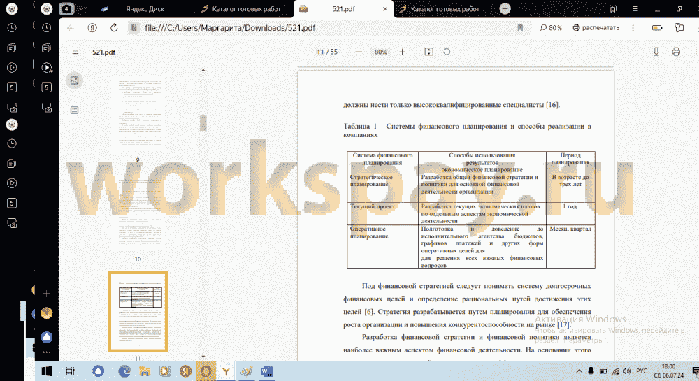Switch to the Yandex Browser Y taskbar icon
This screenshot has height=381, width=699.
coord(226,371)
